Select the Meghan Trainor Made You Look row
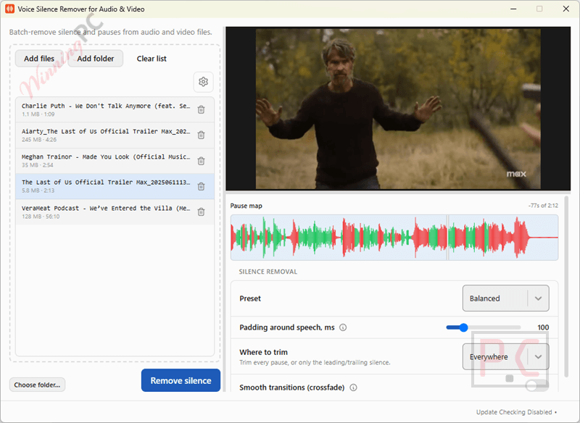 pyautogui.click(x=115, y=161)
